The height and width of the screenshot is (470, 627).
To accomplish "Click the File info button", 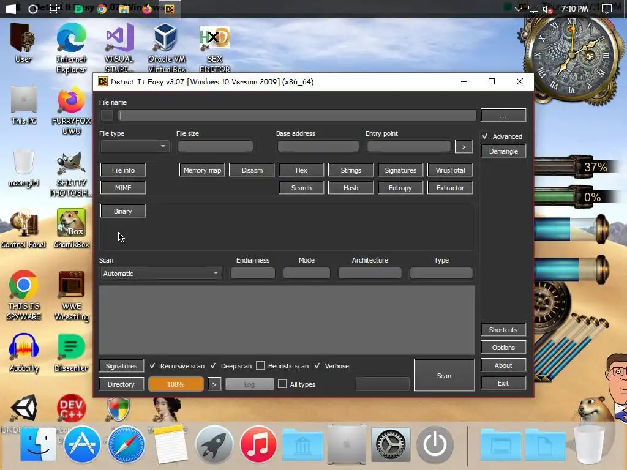I will coord(123,170).
